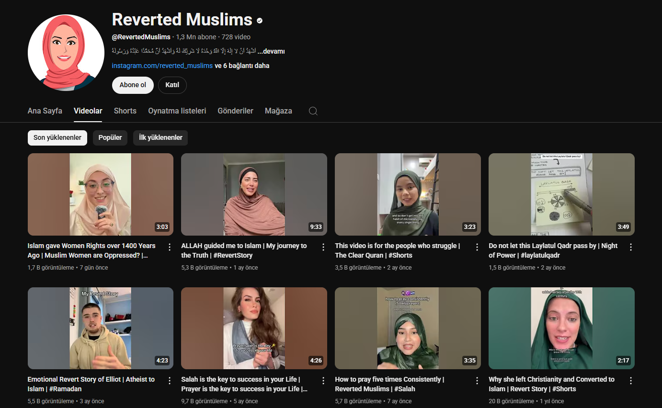Open Salah is the key to success title
The image size is (662, 408).
pyautogui.click(x=244, y=384)
